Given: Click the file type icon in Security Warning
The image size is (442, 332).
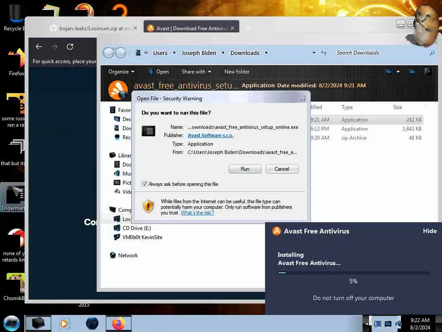Looking at the screenshot, I should 148,131.
